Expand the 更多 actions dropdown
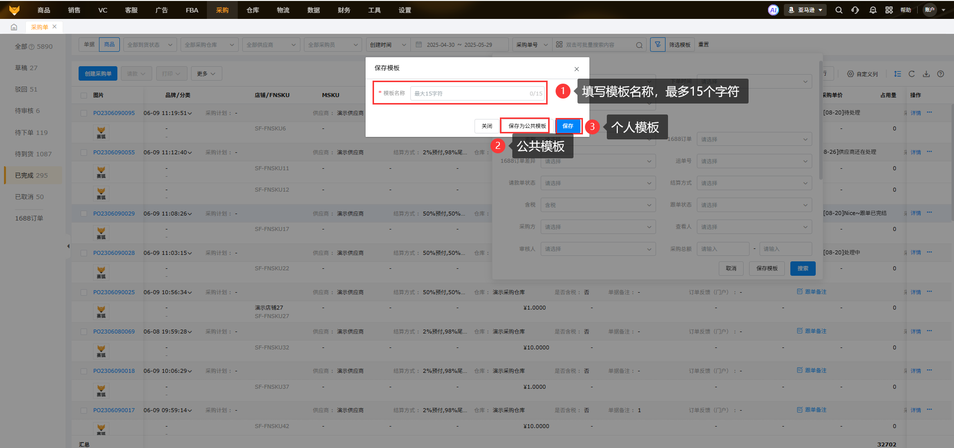954x448 pixels. (x=206, y=74)
